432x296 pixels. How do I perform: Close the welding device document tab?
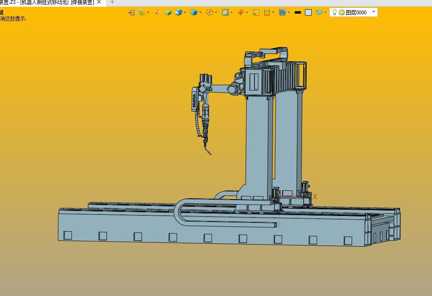[99, 2]
